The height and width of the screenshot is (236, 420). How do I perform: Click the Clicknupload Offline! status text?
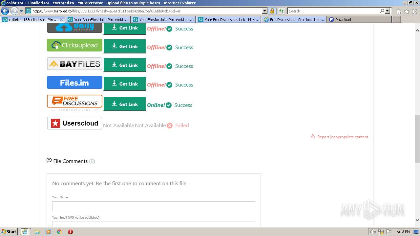pos(156,47)
